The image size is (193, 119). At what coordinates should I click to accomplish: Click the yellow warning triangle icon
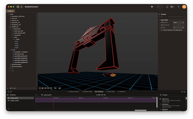point(22,7)
